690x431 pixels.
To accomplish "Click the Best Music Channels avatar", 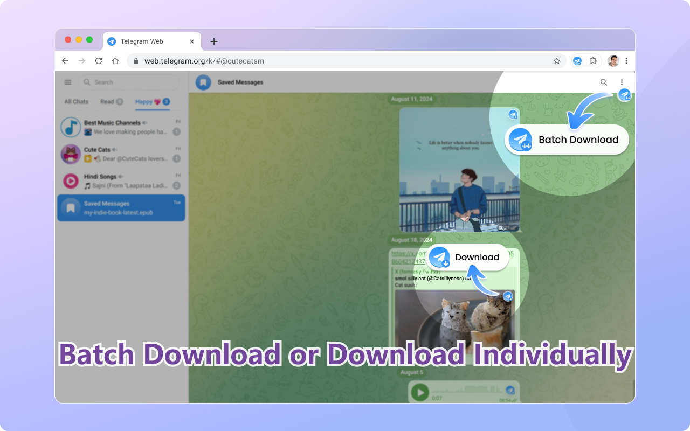I will (x=71, y=127).
